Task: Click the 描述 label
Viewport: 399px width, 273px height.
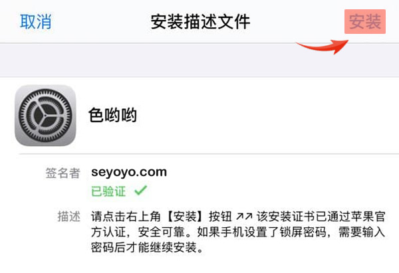Action: pyautogui.click(x=69, y=218)
